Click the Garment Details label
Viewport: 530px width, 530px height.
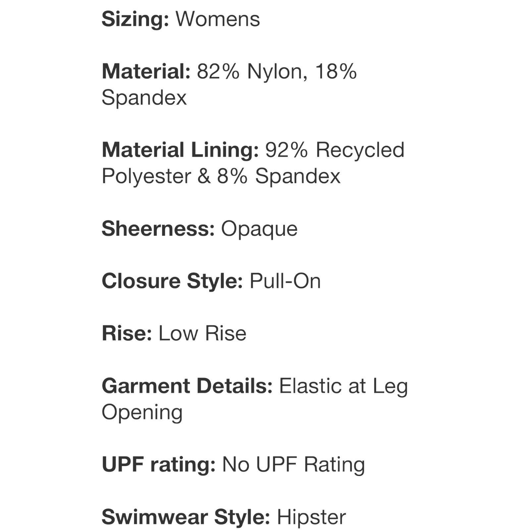[187, 386]
